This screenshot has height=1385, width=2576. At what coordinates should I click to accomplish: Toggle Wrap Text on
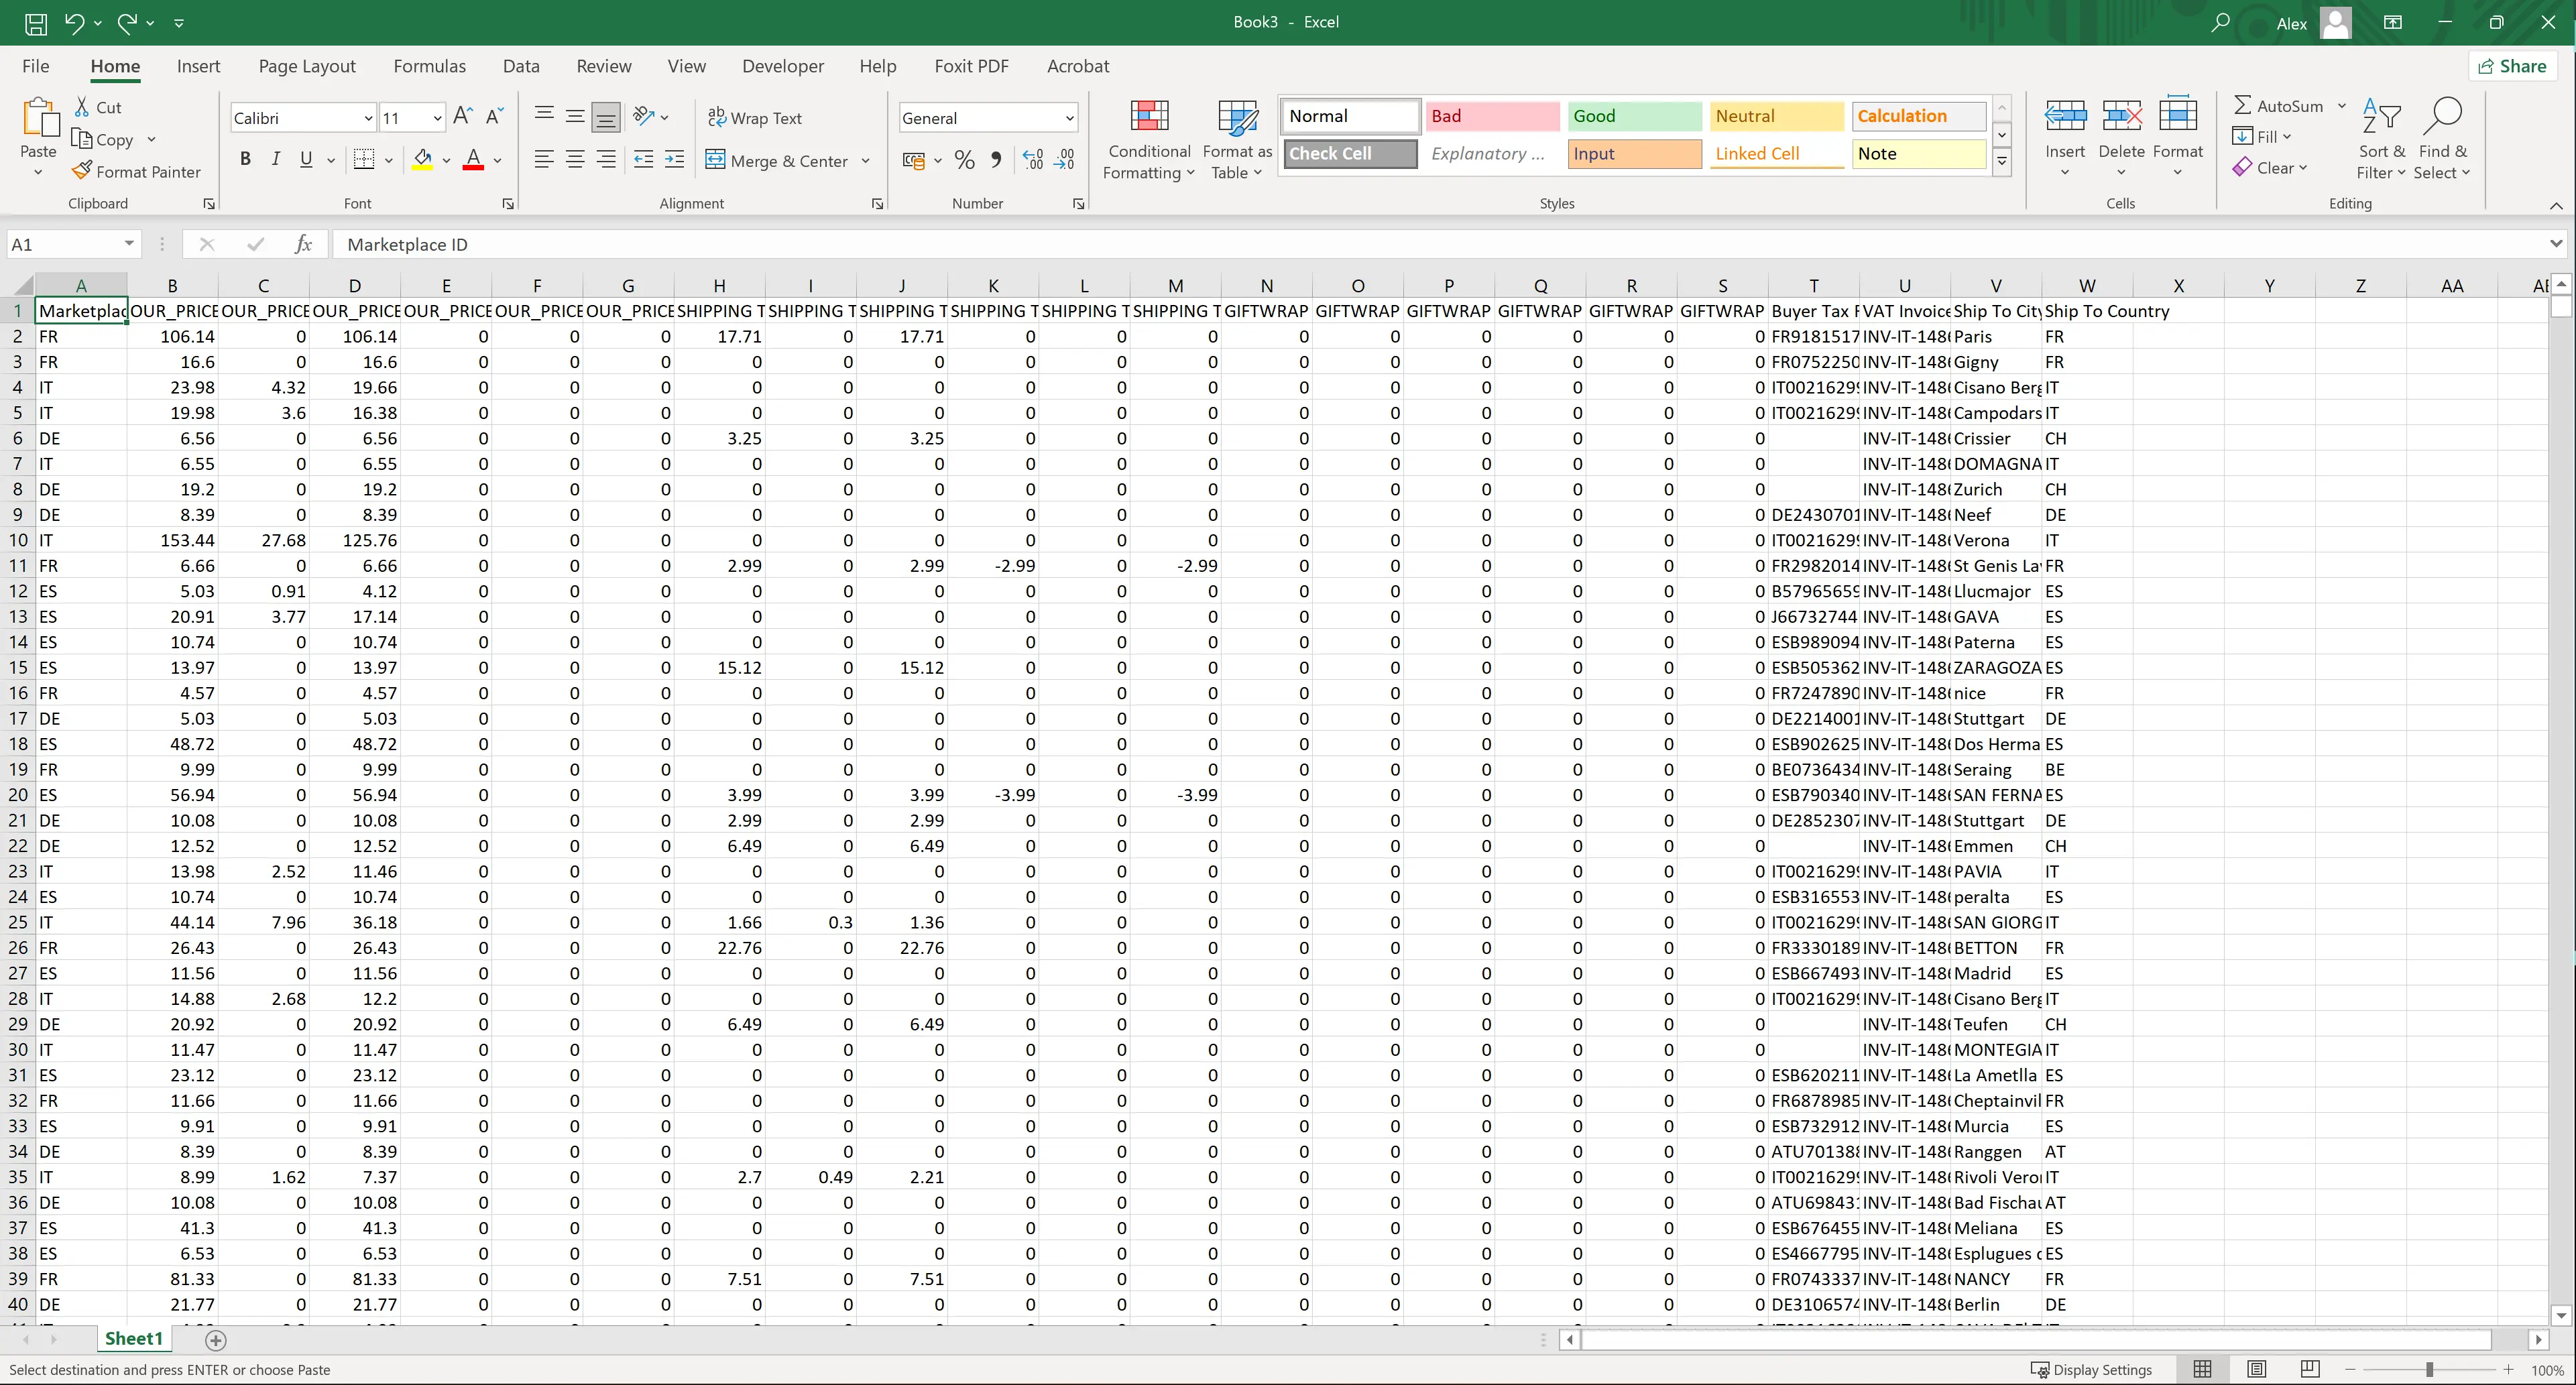(x=755, y=118)
